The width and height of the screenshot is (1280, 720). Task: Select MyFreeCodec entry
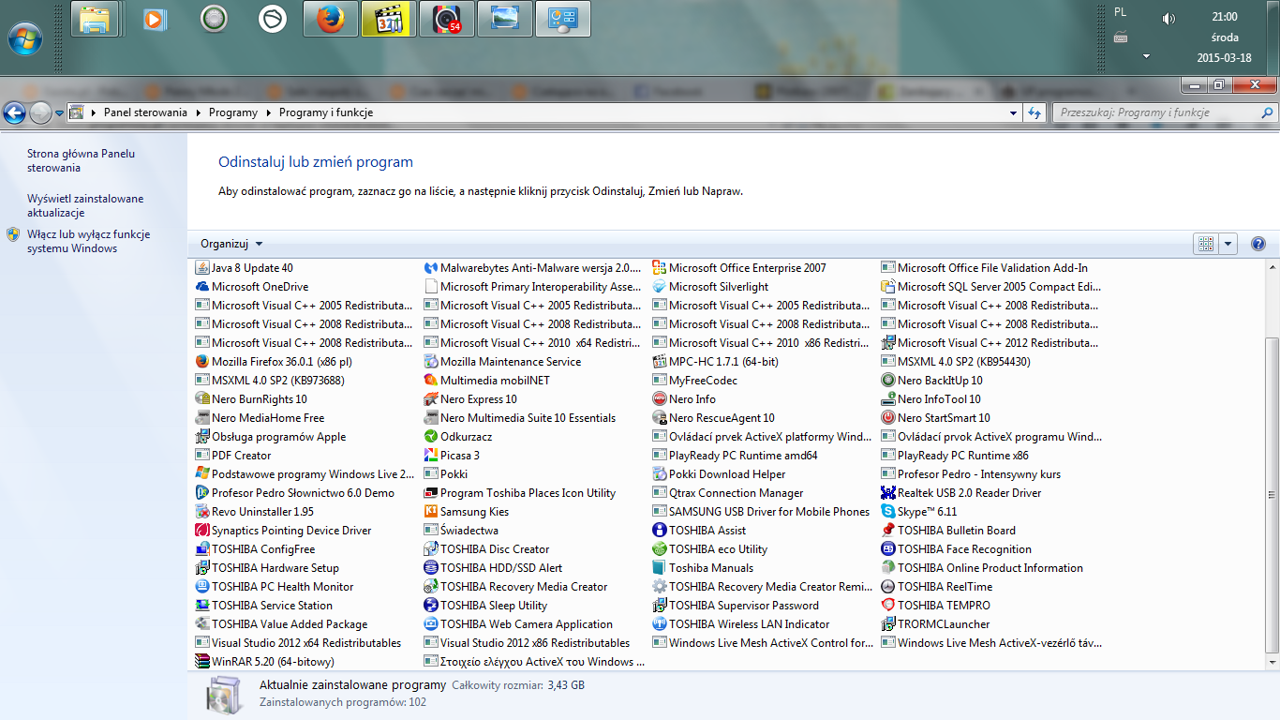[x=695, y=381]
